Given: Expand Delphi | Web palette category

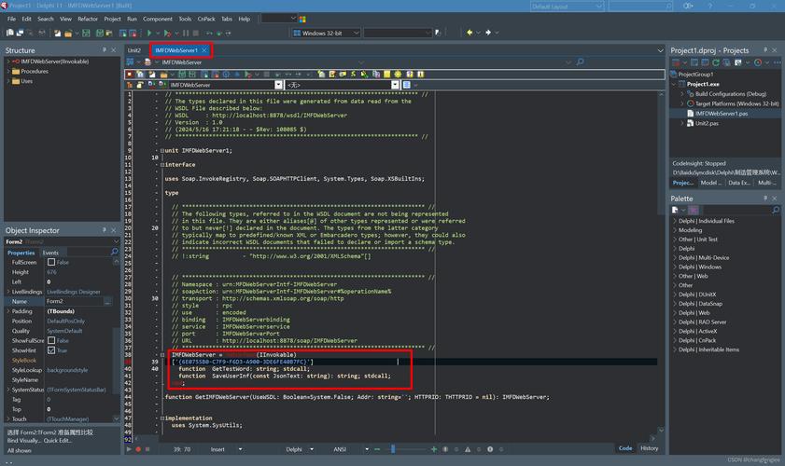Looking at the screenshot, I should 675,313.
